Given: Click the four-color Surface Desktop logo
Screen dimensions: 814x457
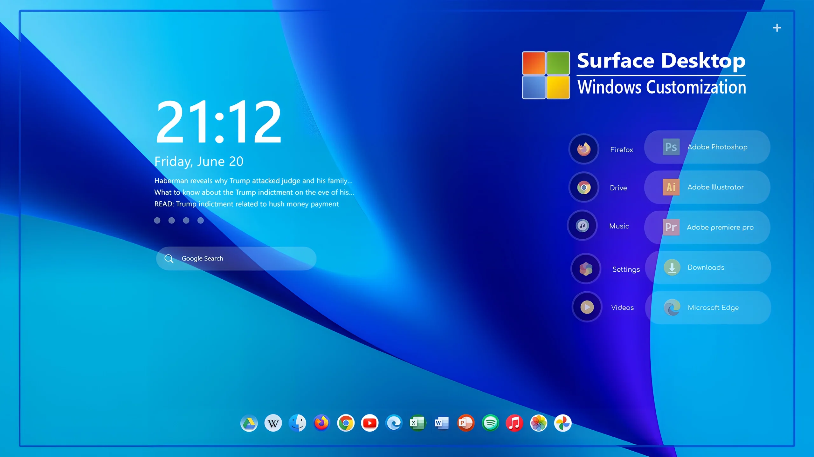Looking at the screenshot, I should click(546, 75).
